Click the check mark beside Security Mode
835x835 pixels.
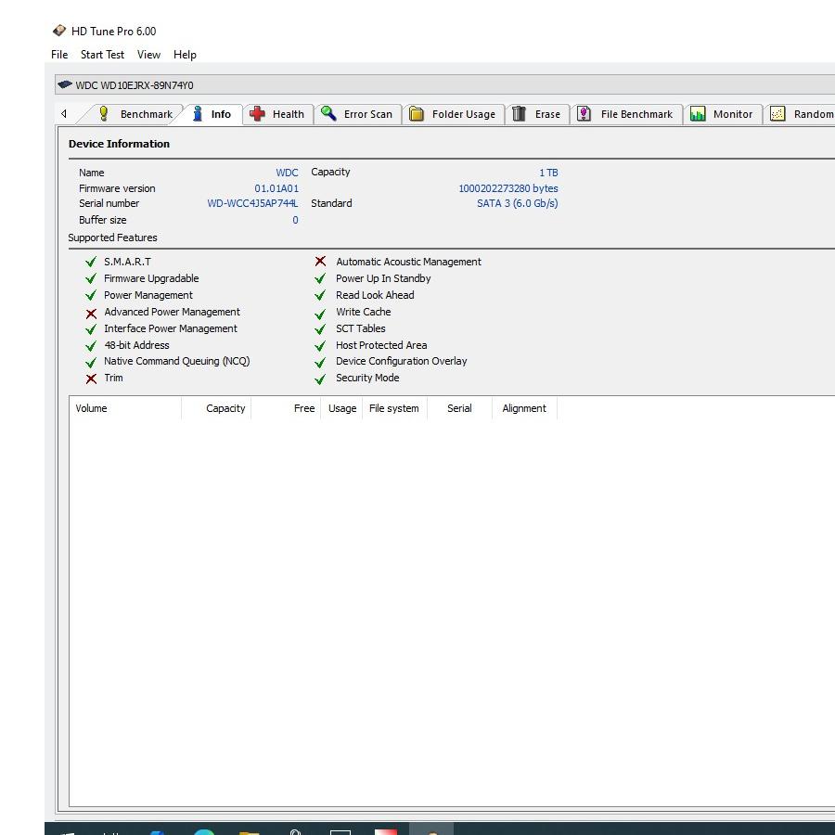click(x=320, y=379)
